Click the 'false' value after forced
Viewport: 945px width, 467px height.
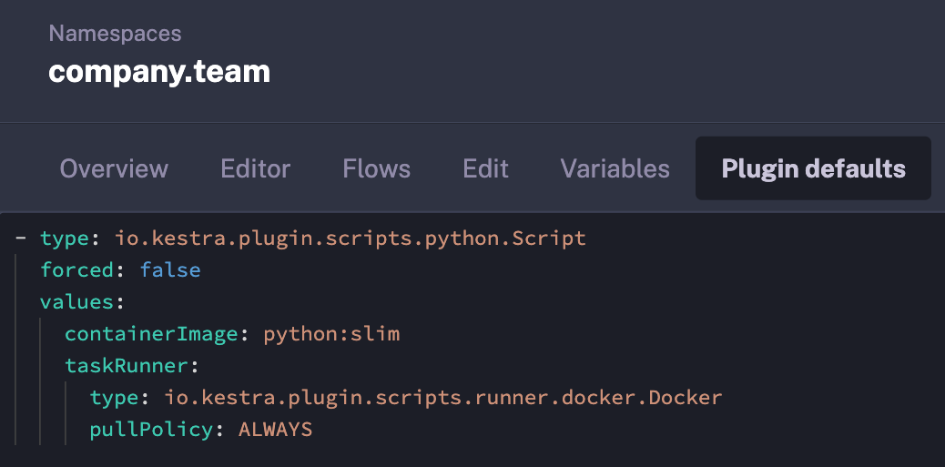coord(169,270)
